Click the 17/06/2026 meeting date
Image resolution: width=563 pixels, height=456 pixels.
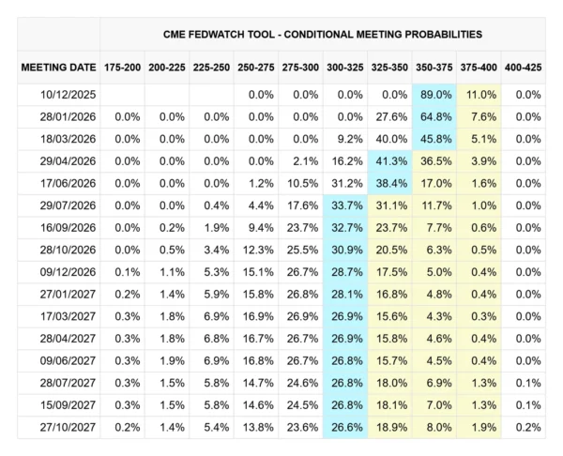point(69,183)
